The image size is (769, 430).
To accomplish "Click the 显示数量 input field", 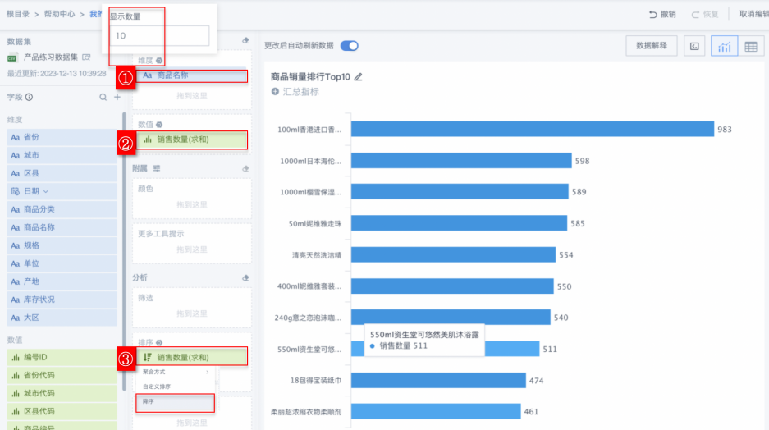I will coord(160,36).
